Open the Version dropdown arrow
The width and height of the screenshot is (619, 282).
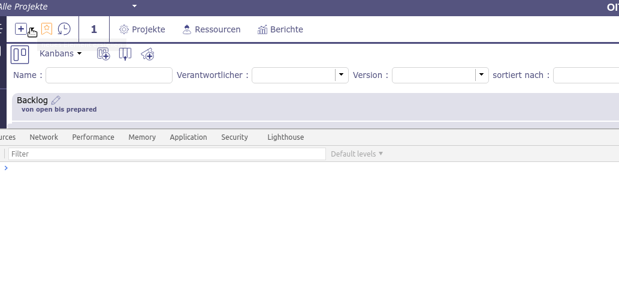click(481, 75)
